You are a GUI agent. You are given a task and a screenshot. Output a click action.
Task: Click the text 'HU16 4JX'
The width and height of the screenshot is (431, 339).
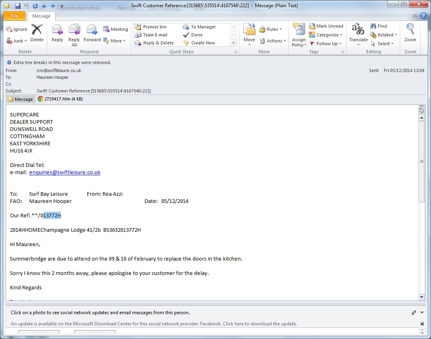coord(21,150)
